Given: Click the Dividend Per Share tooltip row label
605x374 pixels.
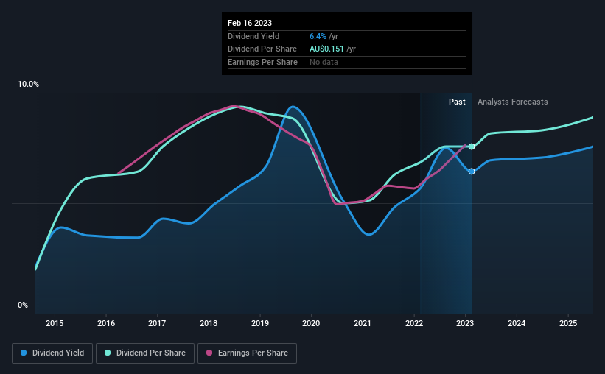Looking at the screenshot, I should (262, 49).
